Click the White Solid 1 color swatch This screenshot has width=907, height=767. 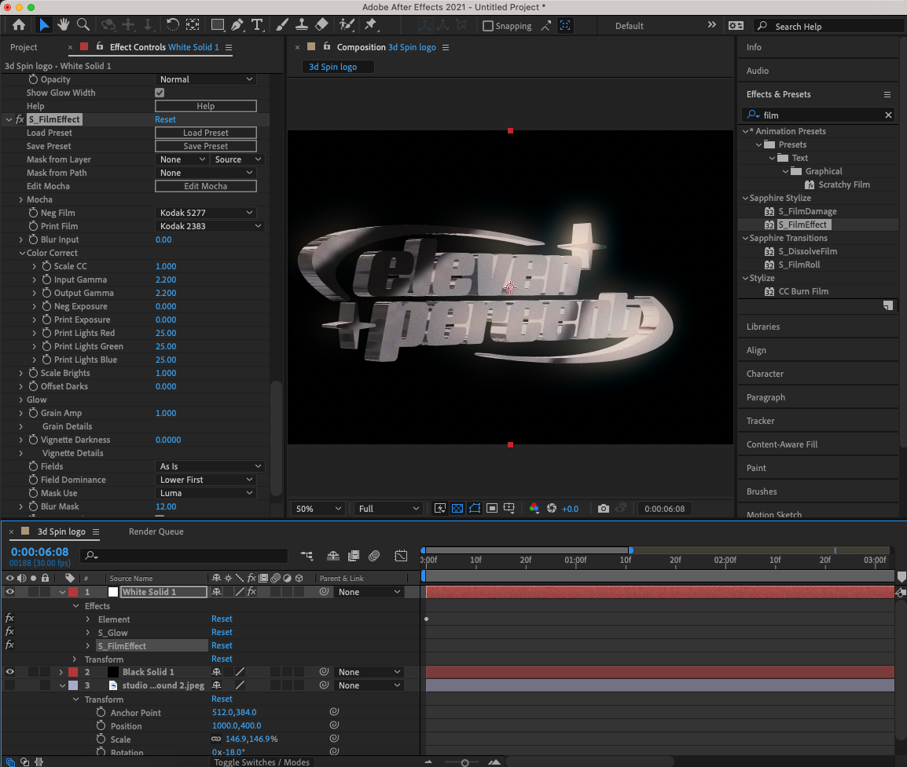pos(113,592)
